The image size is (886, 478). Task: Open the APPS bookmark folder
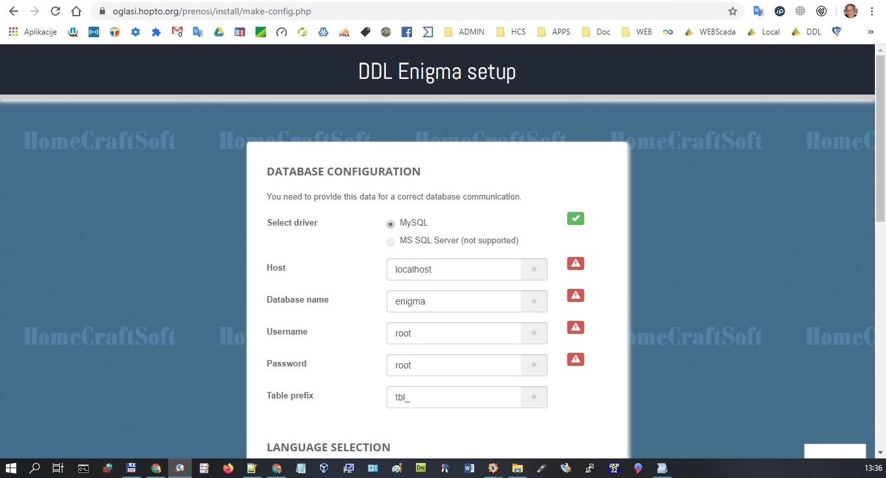(554, 31)
